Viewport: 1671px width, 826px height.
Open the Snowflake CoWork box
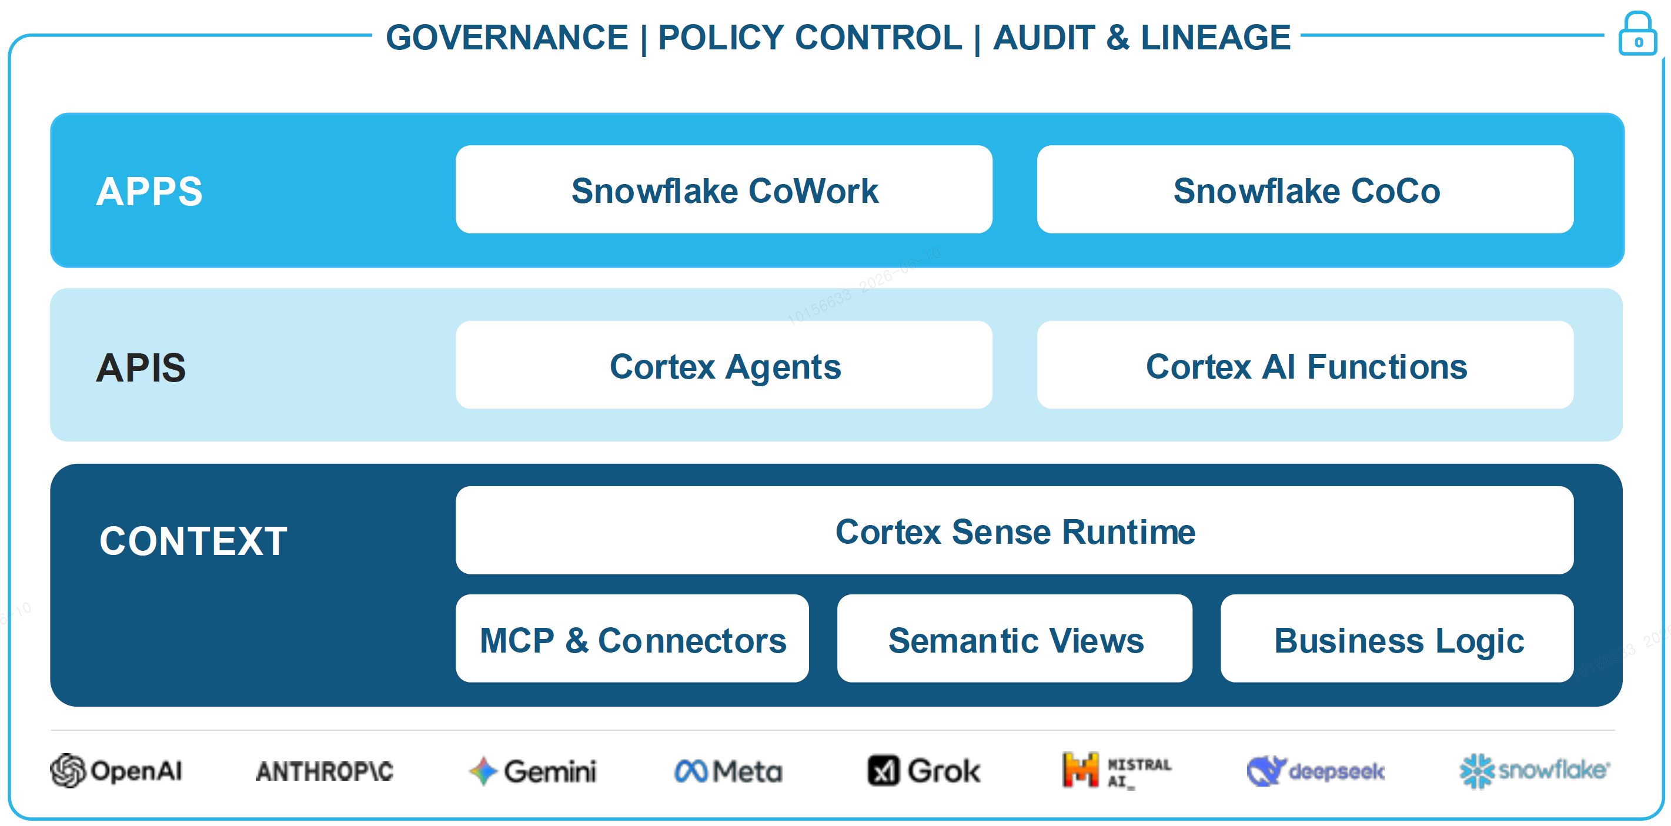pyautogui.click(x=724, y=189)
